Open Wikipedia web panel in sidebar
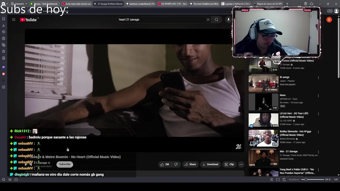The height and width of the screenshot is (191, 340). pyautogui.click(x=3, y=80)
